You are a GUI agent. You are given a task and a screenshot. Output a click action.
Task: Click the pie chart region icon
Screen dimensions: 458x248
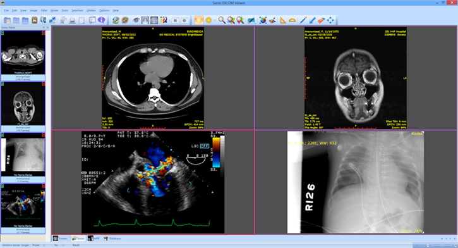[263, 20]
